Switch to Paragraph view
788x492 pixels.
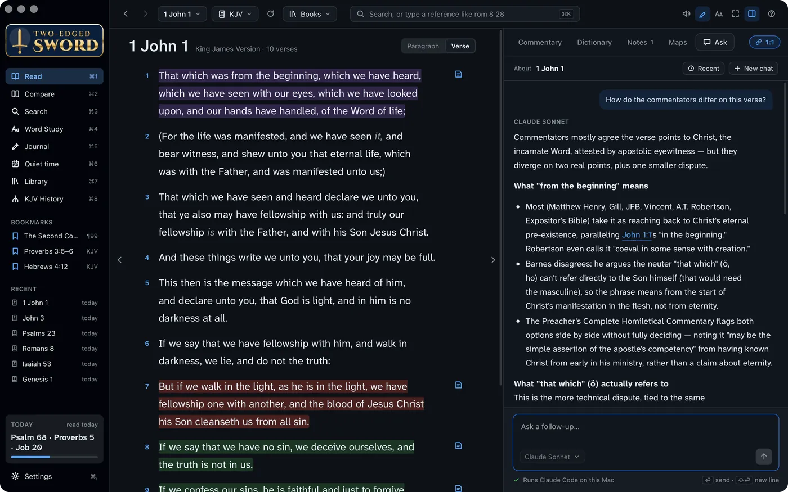tap(423, 46)
